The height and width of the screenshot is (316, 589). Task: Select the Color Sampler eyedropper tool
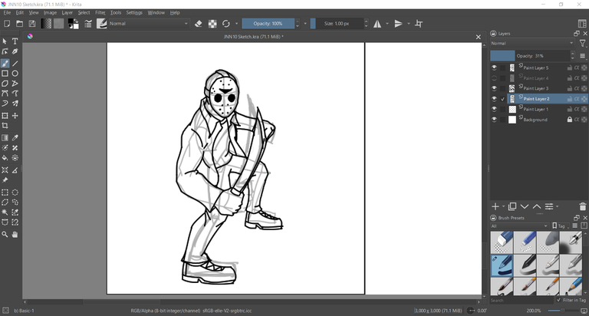[15, 138]
